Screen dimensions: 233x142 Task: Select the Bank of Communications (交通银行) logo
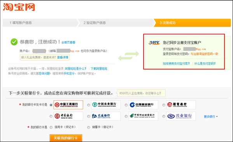coord(106,116)
